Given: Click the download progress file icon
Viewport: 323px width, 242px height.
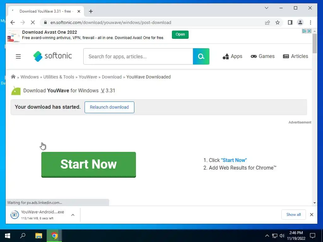Looking at the screenshot, I should (x=15, y=215).
